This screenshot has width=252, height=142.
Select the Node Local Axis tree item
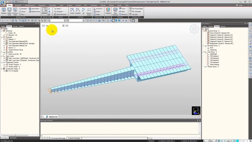click(15, 54)
